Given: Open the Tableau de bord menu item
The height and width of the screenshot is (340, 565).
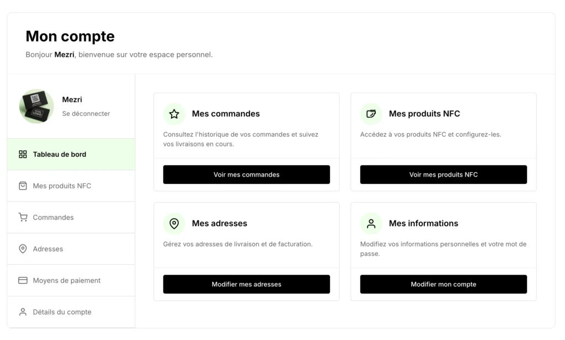Looking at the screenshot, I should (x=60, y=155).
